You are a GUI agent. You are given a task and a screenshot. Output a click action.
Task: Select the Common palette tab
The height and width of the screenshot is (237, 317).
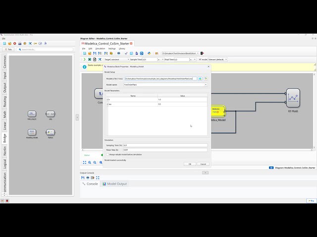pos(4,62)
